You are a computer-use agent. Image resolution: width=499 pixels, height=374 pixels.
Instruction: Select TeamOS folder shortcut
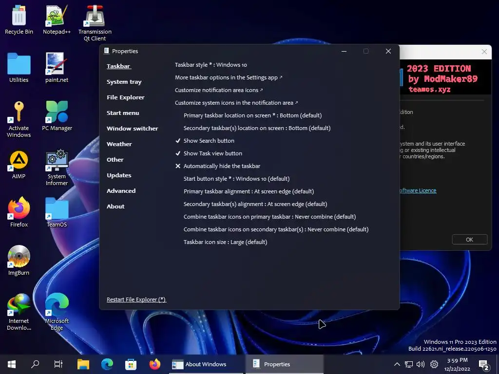57,212
